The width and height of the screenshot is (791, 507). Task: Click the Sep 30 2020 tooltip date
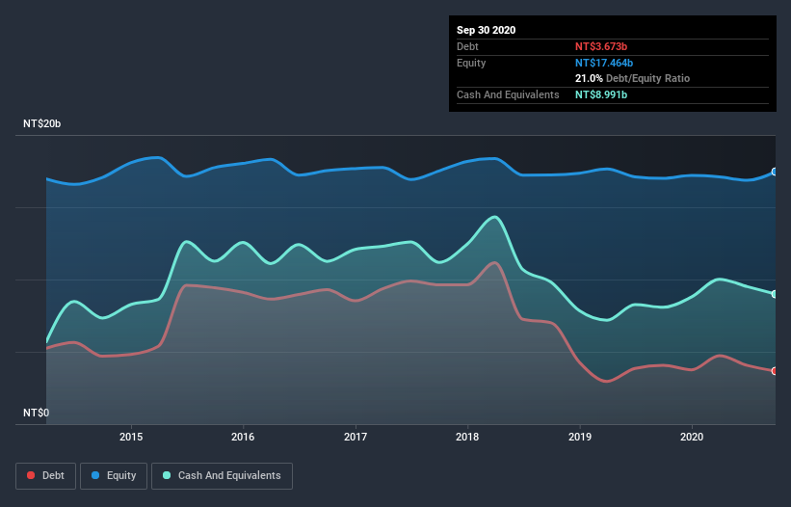pos(487,30)
